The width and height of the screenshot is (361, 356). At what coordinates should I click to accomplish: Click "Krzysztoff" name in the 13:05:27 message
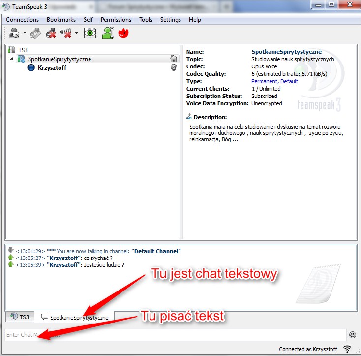tap(64, 258)
